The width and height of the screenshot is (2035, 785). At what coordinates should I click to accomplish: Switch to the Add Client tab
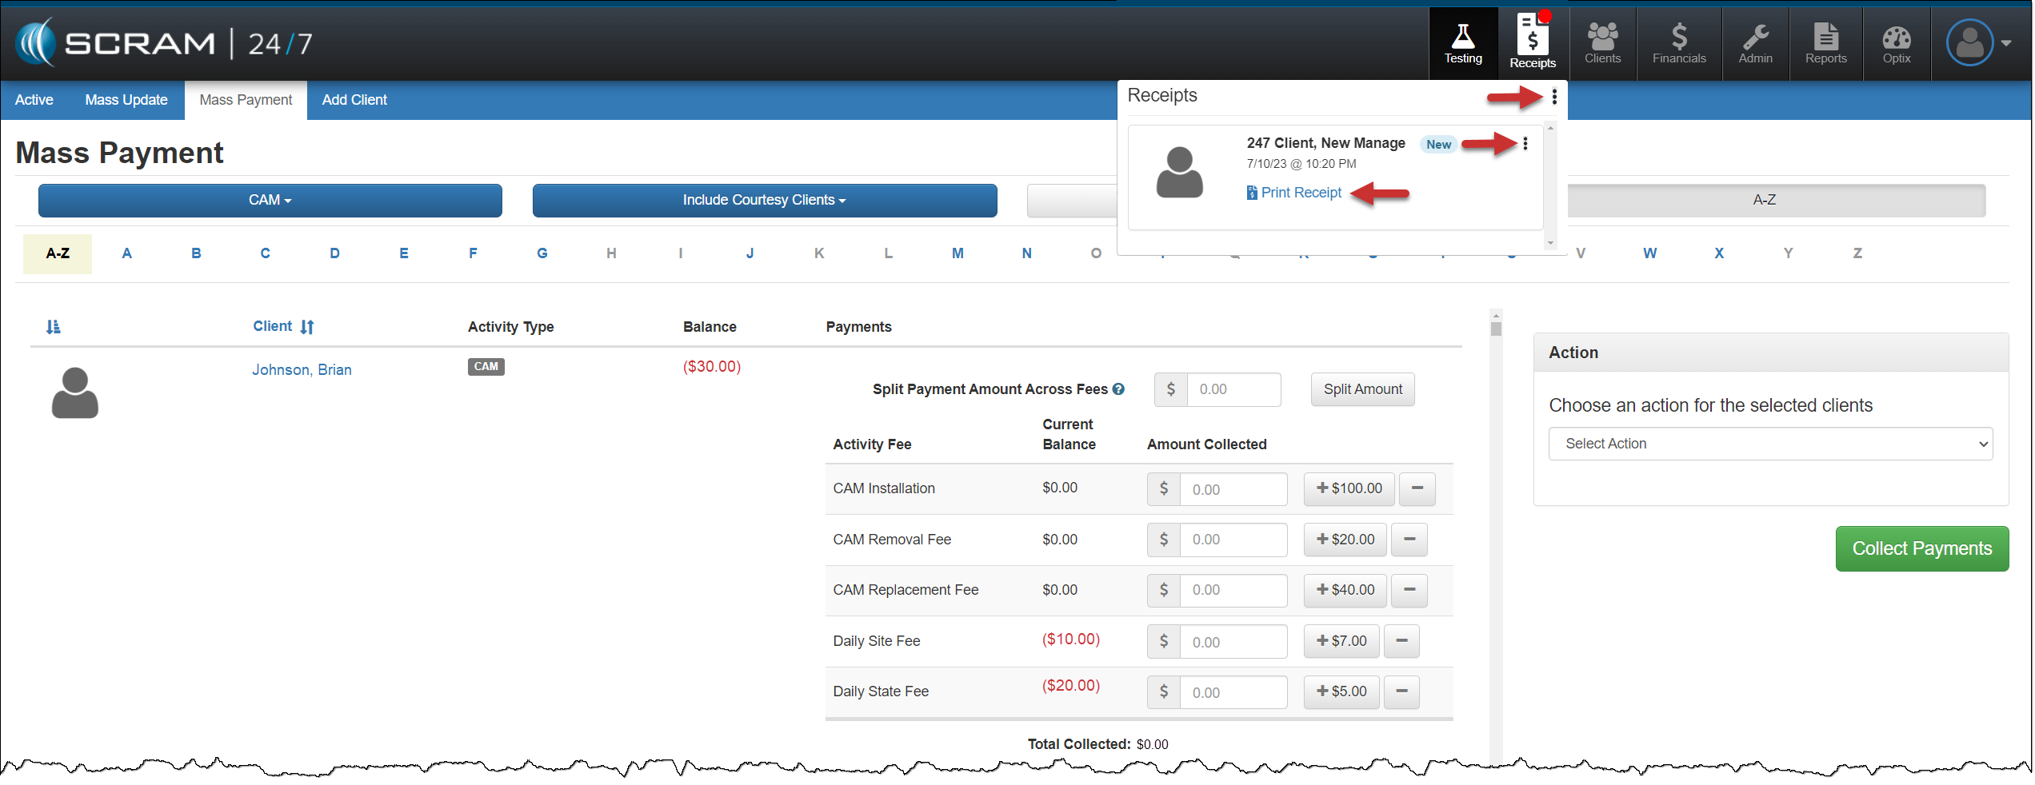[354, 100]
